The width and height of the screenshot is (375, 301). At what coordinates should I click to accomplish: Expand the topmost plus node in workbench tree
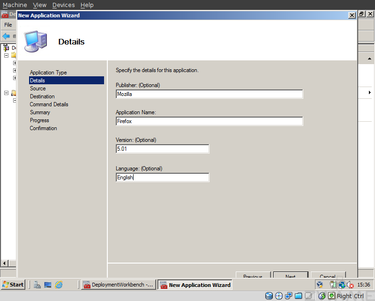(15, 63)
